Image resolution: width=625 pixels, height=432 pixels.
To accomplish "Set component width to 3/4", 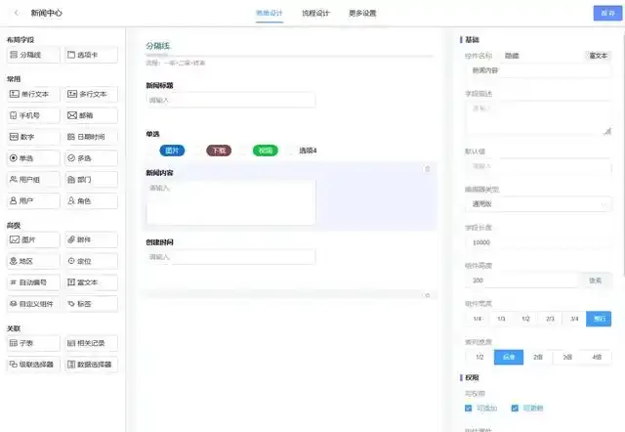I will (574, 319).
